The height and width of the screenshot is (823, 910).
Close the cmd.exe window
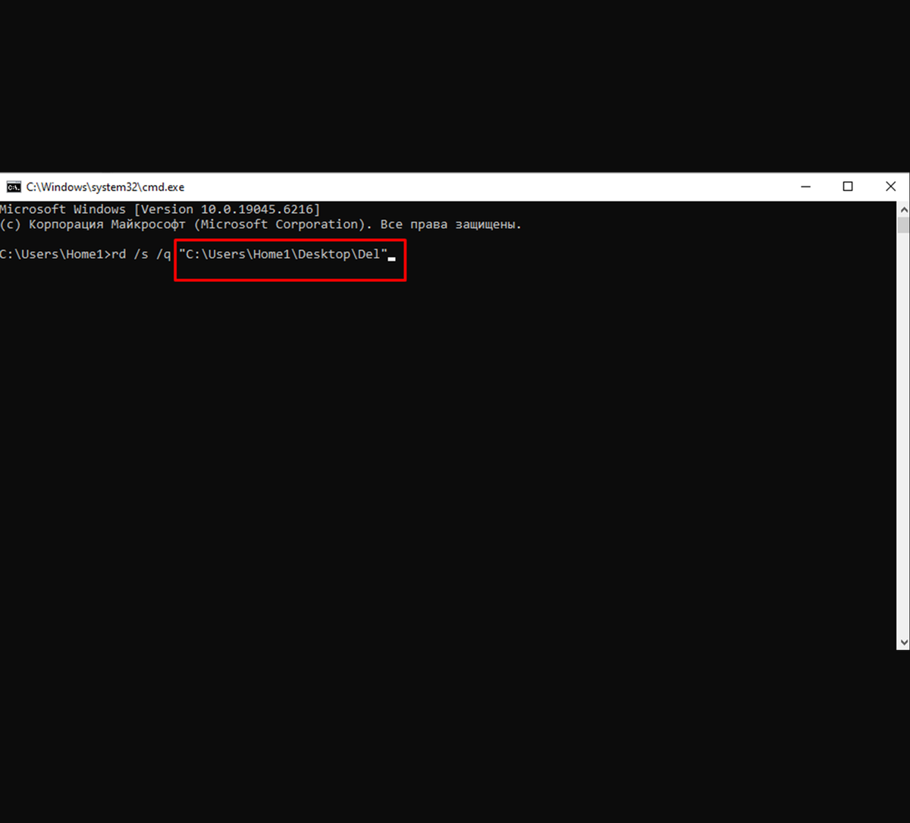890,187
